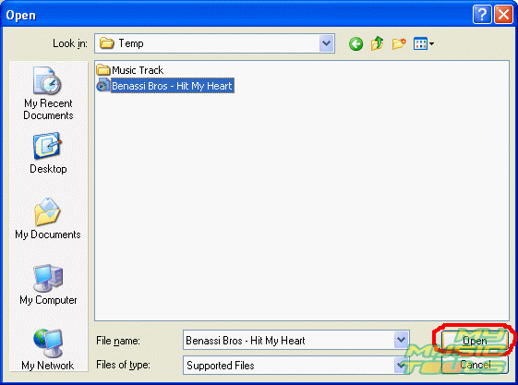
Task: Click the Cancel button
Action: (x=475, y=365)
